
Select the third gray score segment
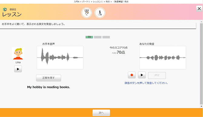click(106, 37)
